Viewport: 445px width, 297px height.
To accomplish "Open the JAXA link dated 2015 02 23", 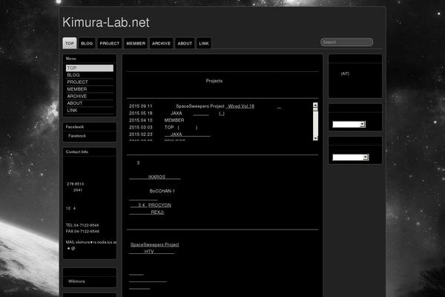I will 188,134.
